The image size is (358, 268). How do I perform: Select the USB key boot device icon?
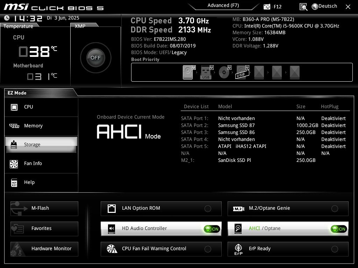[207, 72]
